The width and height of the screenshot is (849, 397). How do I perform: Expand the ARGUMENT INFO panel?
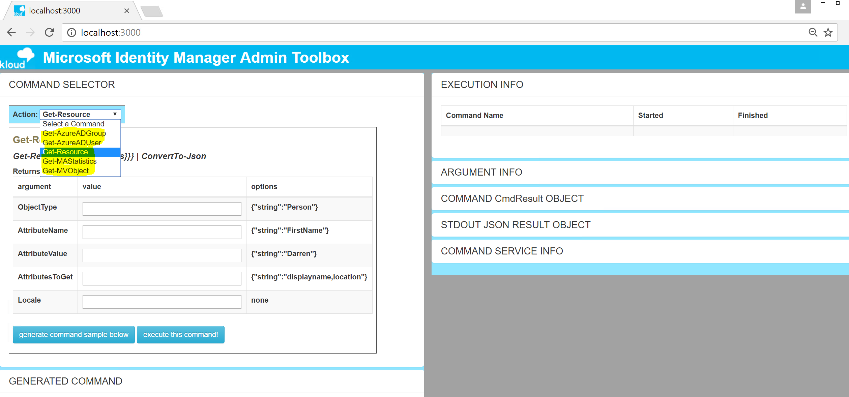pos(481,172)
